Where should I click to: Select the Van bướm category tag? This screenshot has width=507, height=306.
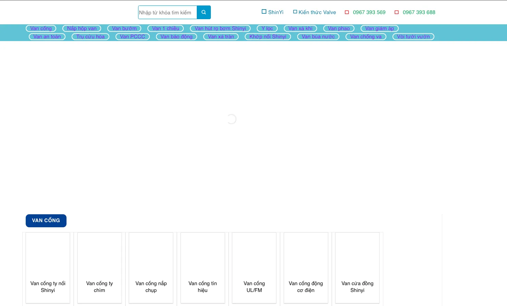pyautogui.click(x=124, y=28)
